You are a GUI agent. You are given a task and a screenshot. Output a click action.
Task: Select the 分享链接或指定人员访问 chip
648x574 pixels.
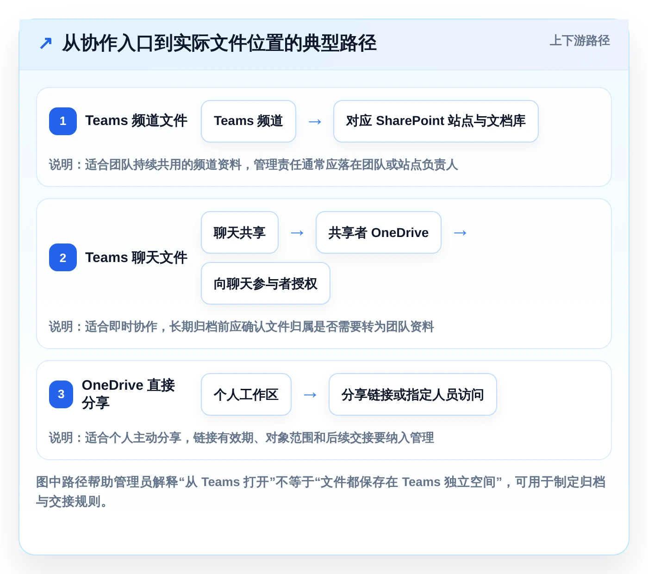coord(413,394)
